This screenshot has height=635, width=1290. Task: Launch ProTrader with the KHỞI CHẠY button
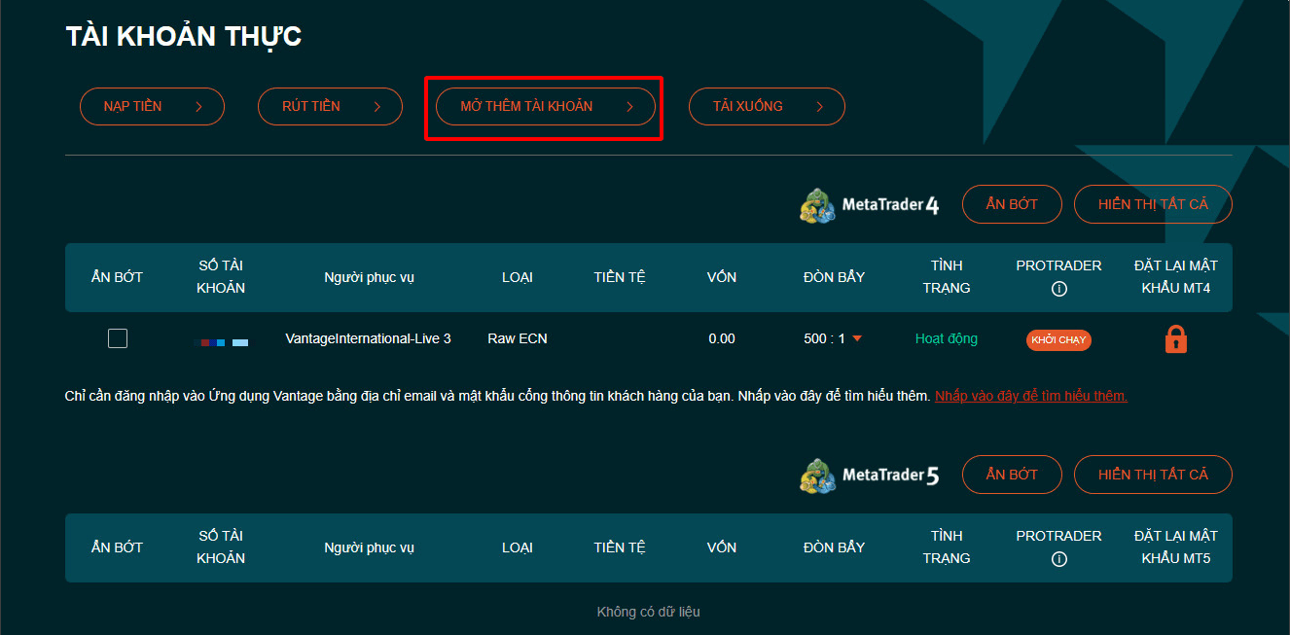point(1058,339)
